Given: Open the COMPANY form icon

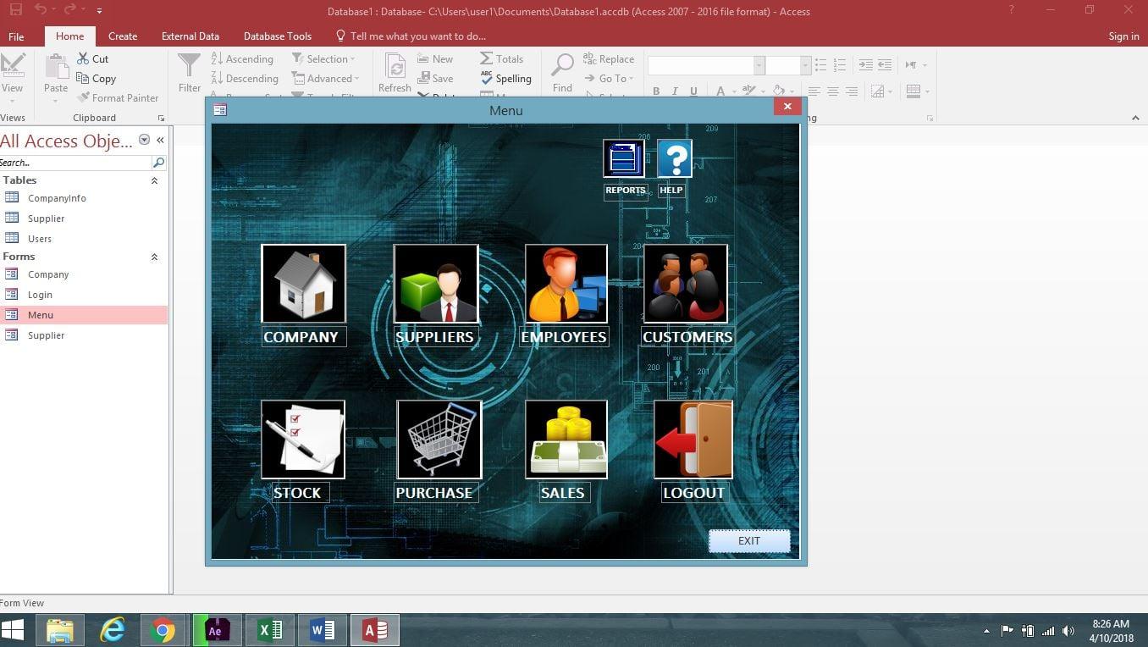Looking at the screenshot, I should tap(303, 283).
